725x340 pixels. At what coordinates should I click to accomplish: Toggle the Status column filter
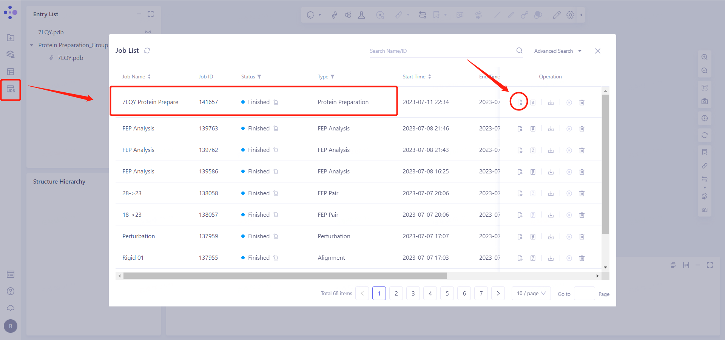point(259,77)
